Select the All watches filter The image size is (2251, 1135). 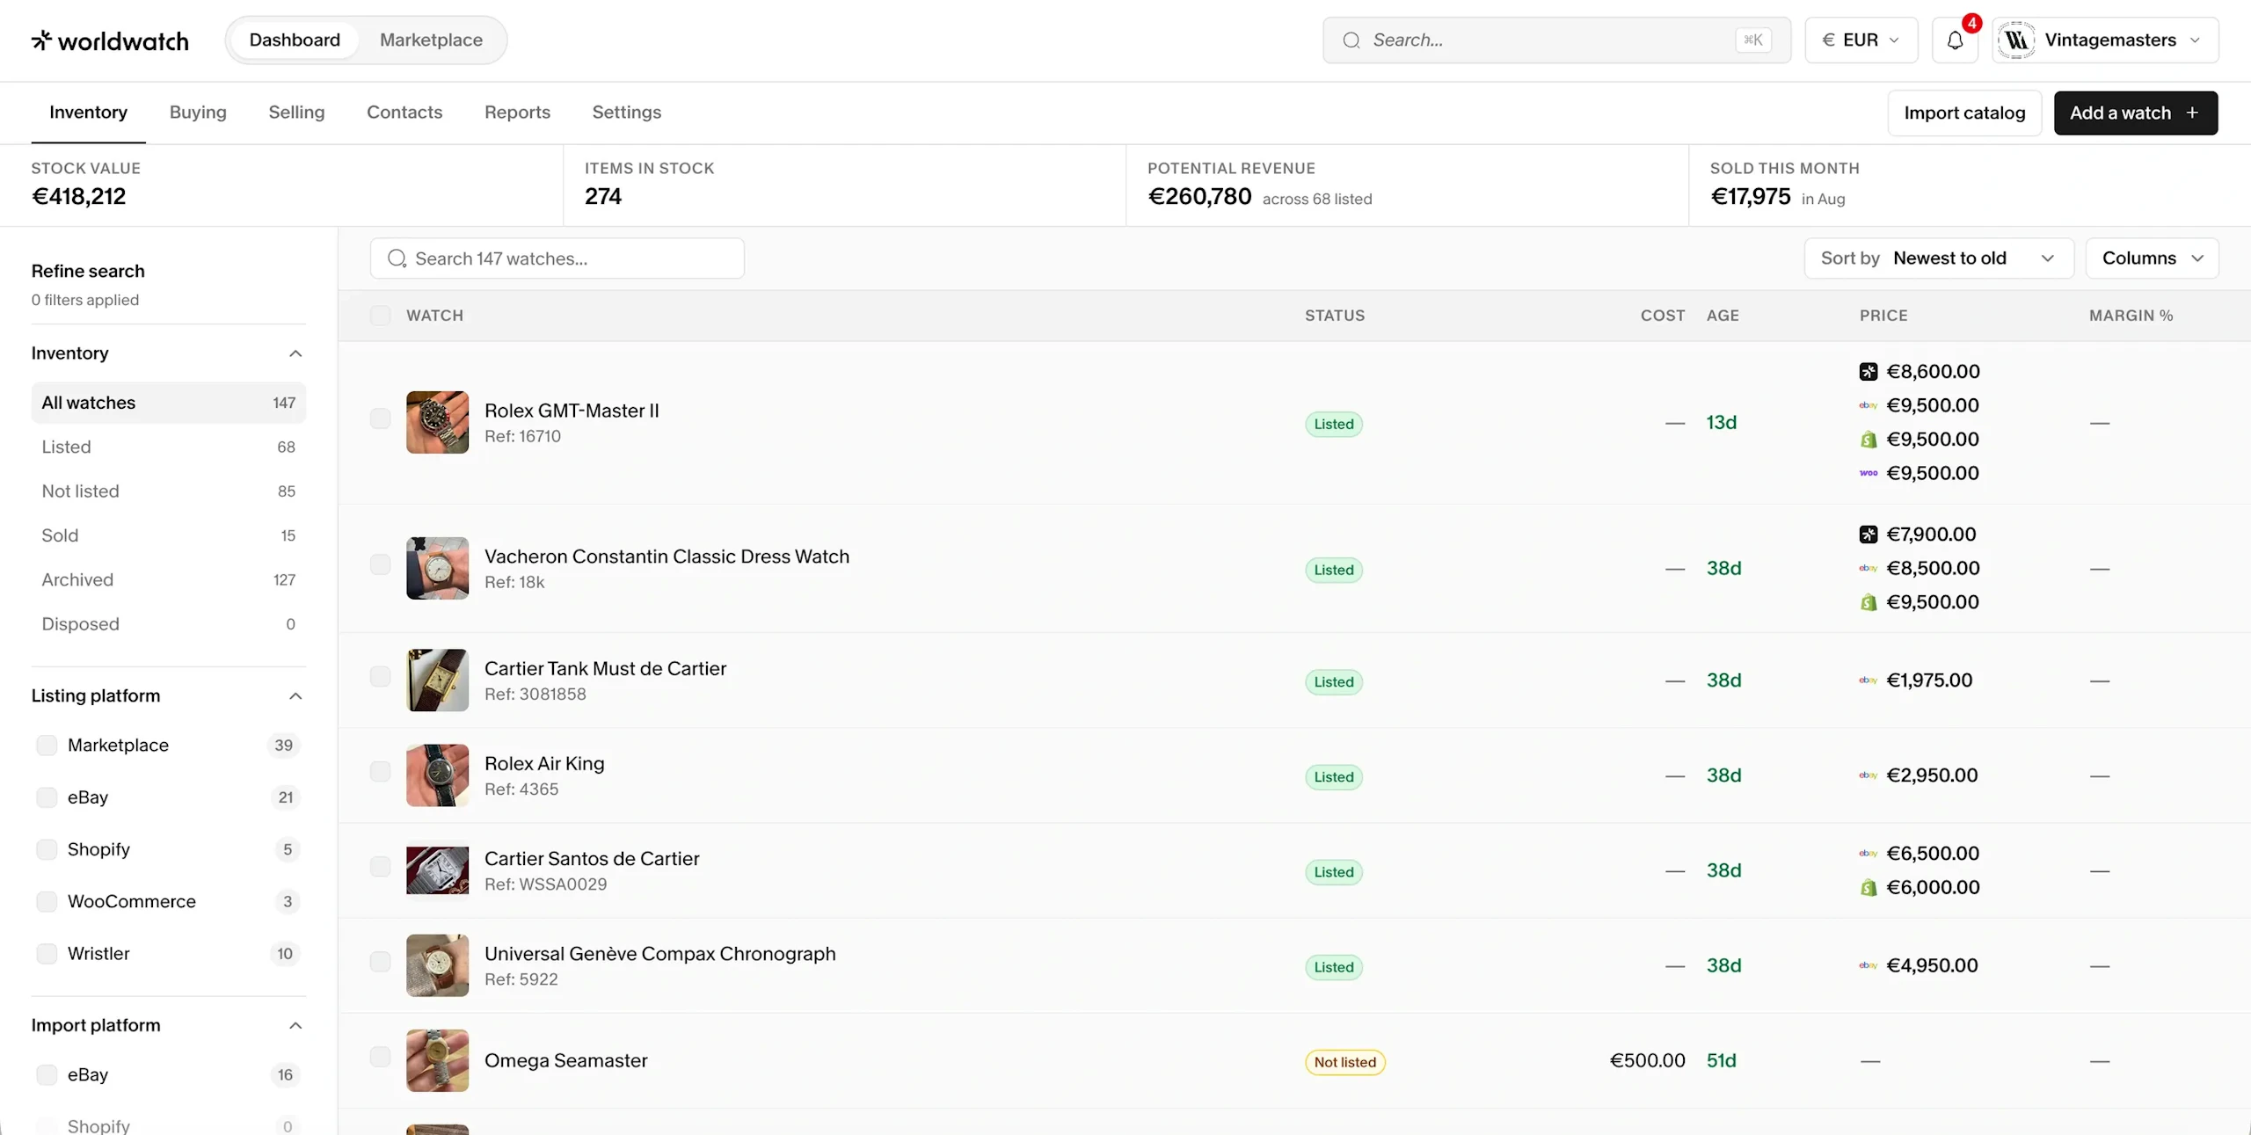[169, 403]
